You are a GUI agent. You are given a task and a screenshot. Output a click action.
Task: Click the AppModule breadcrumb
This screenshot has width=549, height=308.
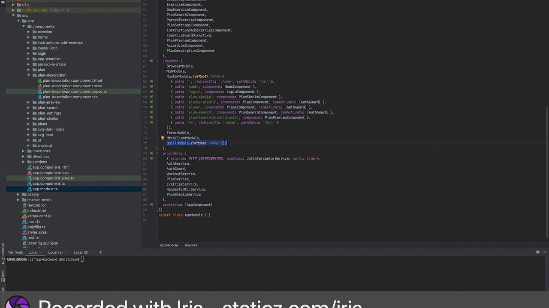pyautogui.click(x=169, y=245)
